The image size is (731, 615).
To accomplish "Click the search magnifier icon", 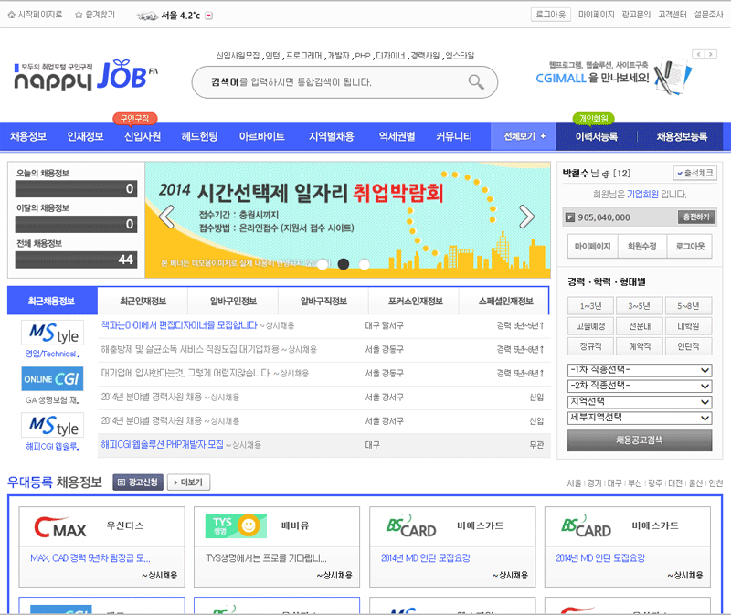I will 475,82.
